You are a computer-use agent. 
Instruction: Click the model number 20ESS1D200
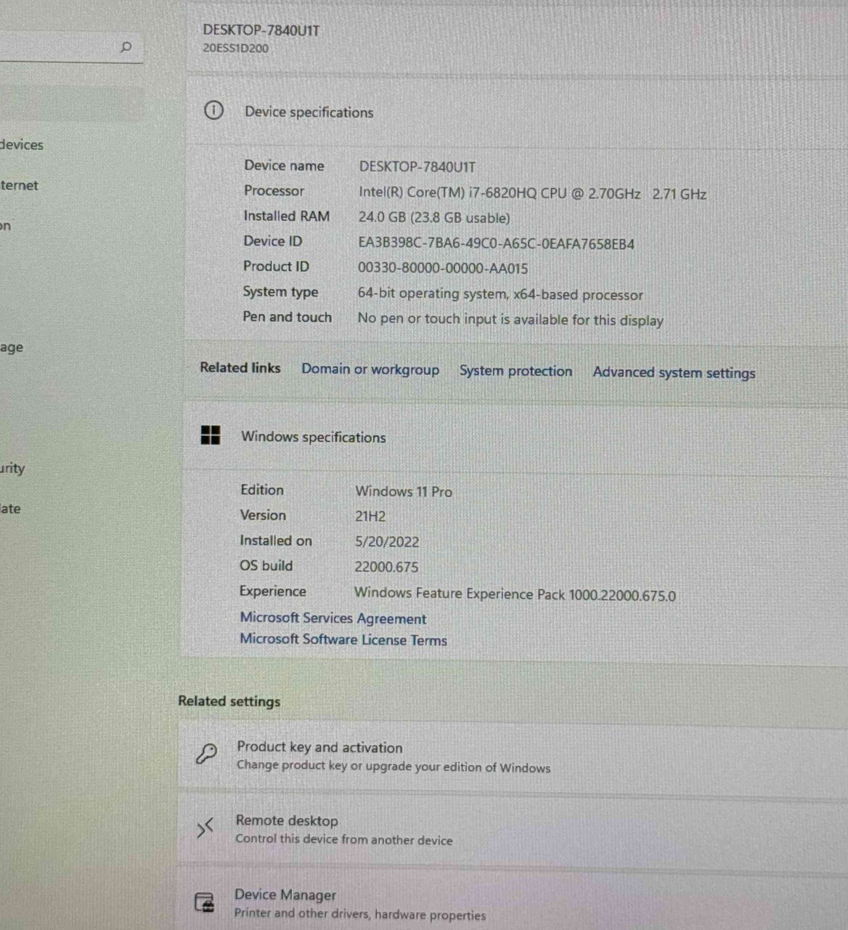pyautogui.click(x=236, y=48)
